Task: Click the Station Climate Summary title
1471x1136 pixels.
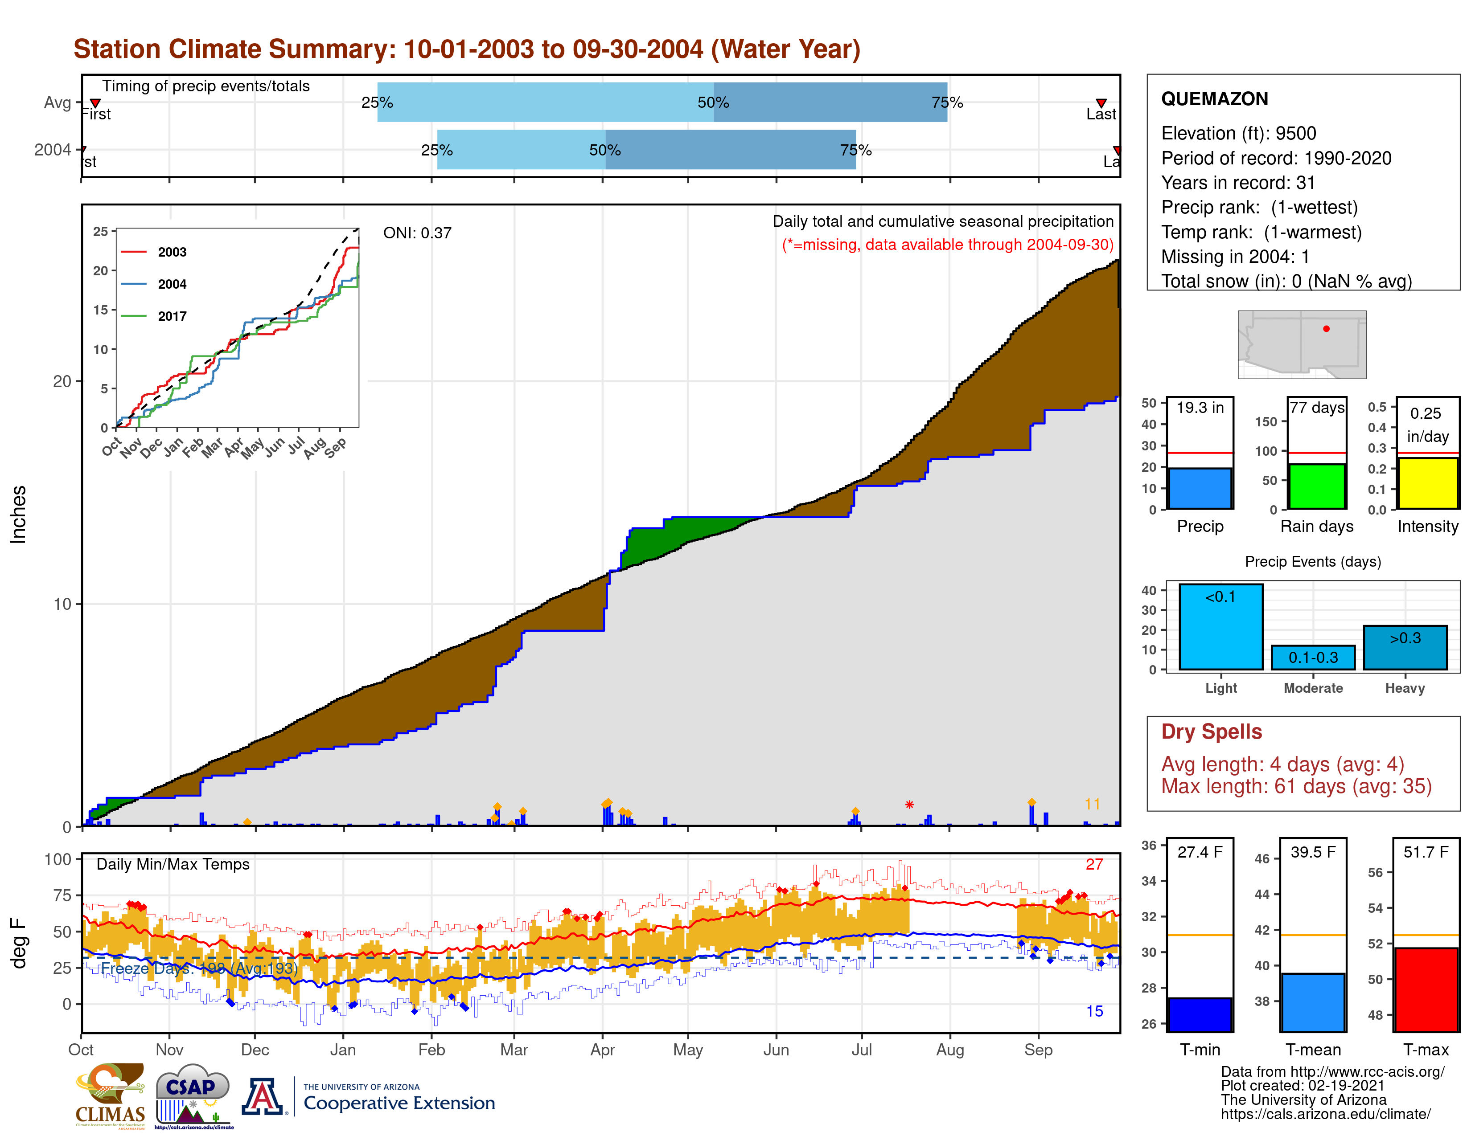Action: [467, 49]
